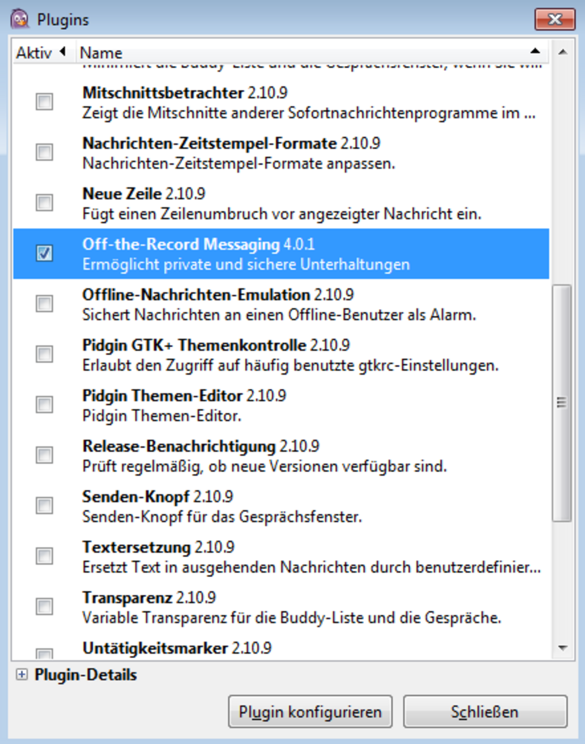585x744 pixels.
Task: Click the Pidgin icon in title bar
Action: click(20, 20)
